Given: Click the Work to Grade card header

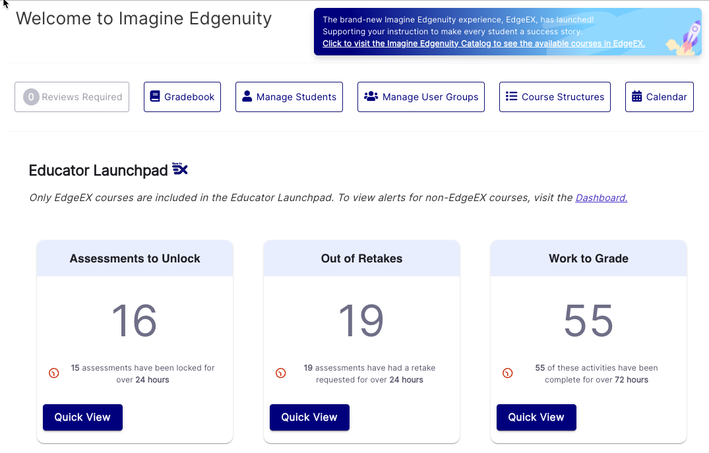Looking at the screenshot, I should tap(588, 258).
